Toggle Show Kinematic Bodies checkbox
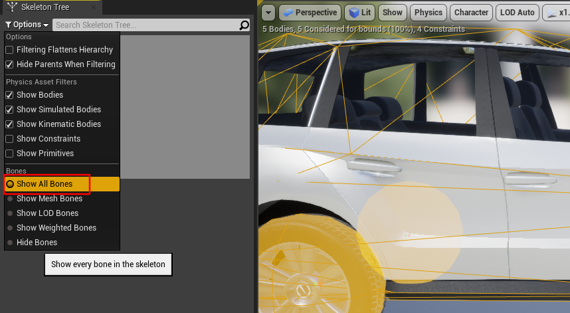The width and height of the screenshot is (570, 313). point(9,124)
